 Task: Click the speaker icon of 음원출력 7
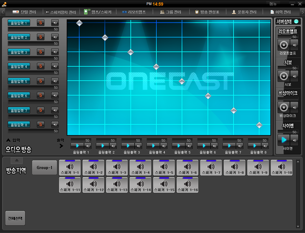click(240, 146)
